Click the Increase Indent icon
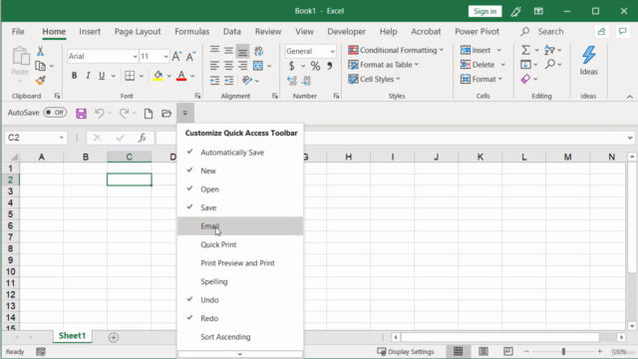This screenshot has height=359, width=638. tap(228, 80)
